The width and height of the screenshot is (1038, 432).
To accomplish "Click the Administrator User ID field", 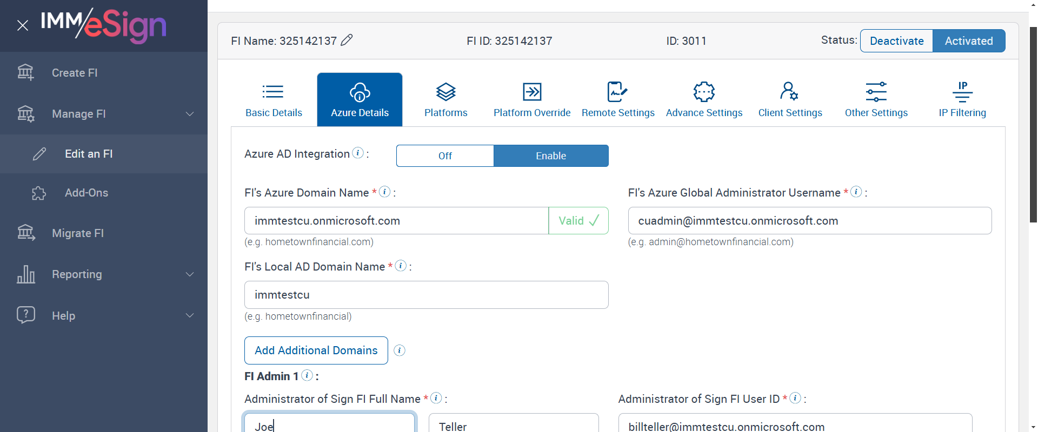I will click(795, 423).
